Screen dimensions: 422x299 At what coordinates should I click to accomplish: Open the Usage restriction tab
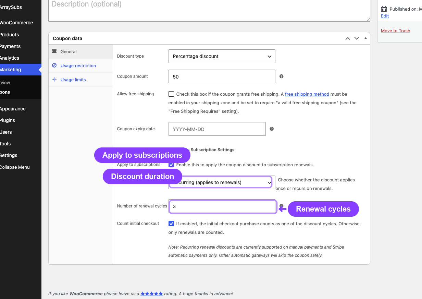tap(80, 65)
